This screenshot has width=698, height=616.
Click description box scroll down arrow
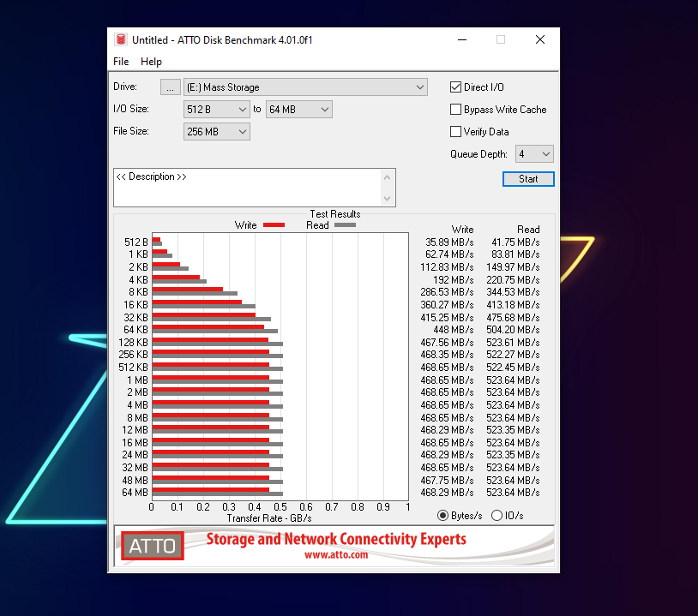pyautogui.click(x=387, y=198)
